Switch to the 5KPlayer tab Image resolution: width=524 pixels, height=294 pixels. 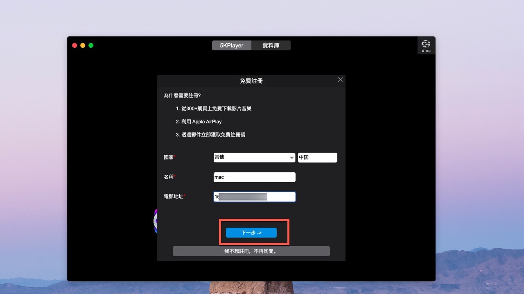(232, 45)
